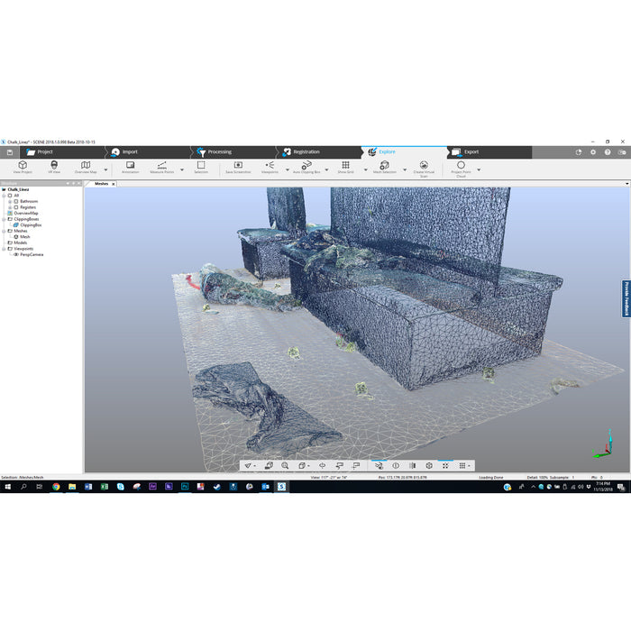
Task: Click Save Screenshot in the toolbar
Action: point(238,167)
